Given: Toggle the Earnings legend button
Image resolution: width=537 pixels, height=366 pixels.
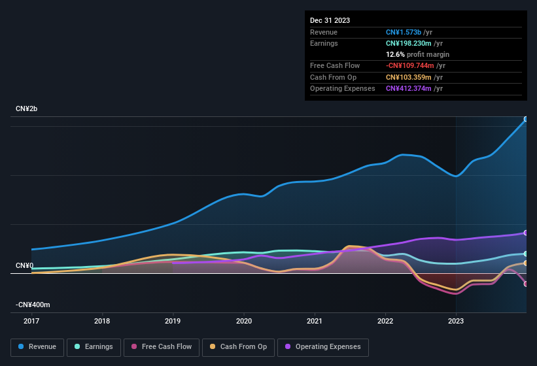Looking at the screenshot, I should (94, 347).
